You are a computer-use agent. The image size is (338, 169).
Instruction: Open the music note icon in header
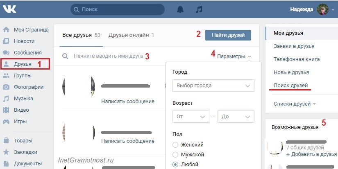click(x=199, y=9)
